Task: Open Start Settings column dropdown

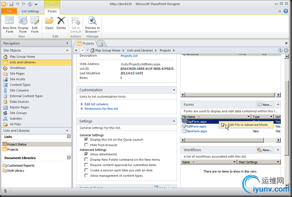Action: tap(278, 162)
